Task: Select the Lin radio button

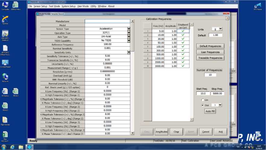Action: (202, 100)
